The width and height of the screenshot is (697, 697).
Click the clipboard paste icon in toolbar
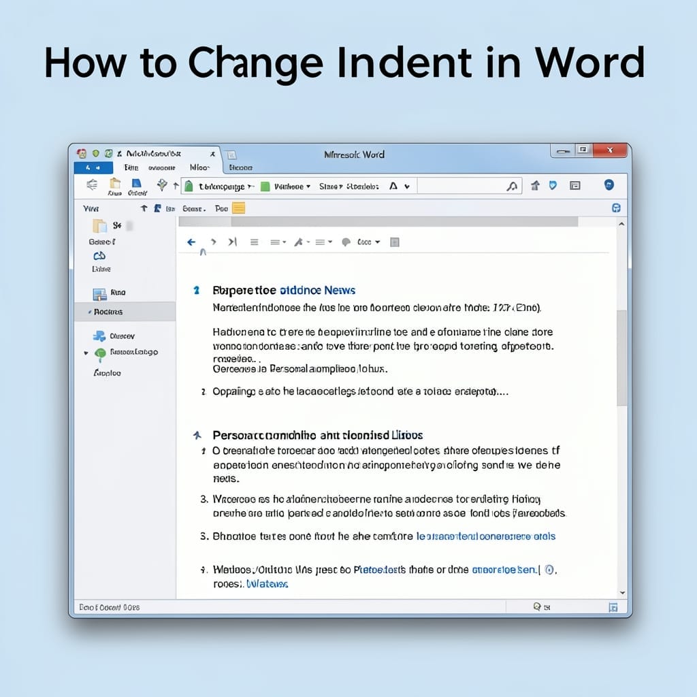(x=115, y=183)
